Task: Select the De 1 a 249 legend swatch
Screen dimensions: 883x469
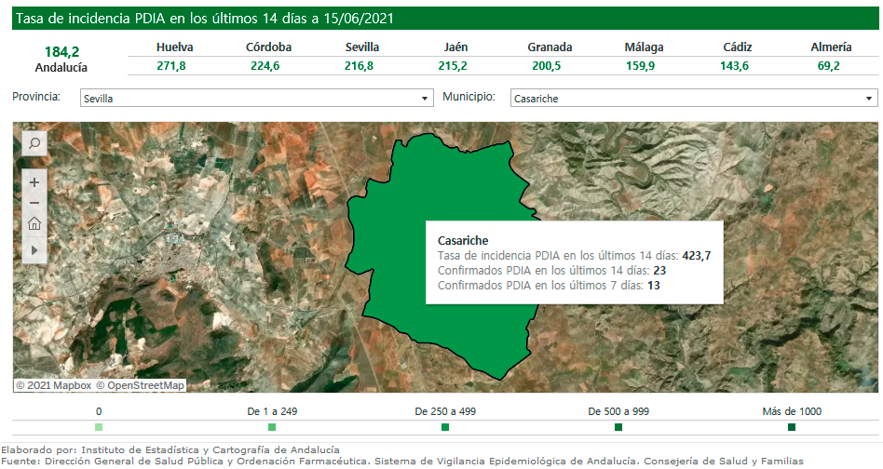Action: point(272,427)
